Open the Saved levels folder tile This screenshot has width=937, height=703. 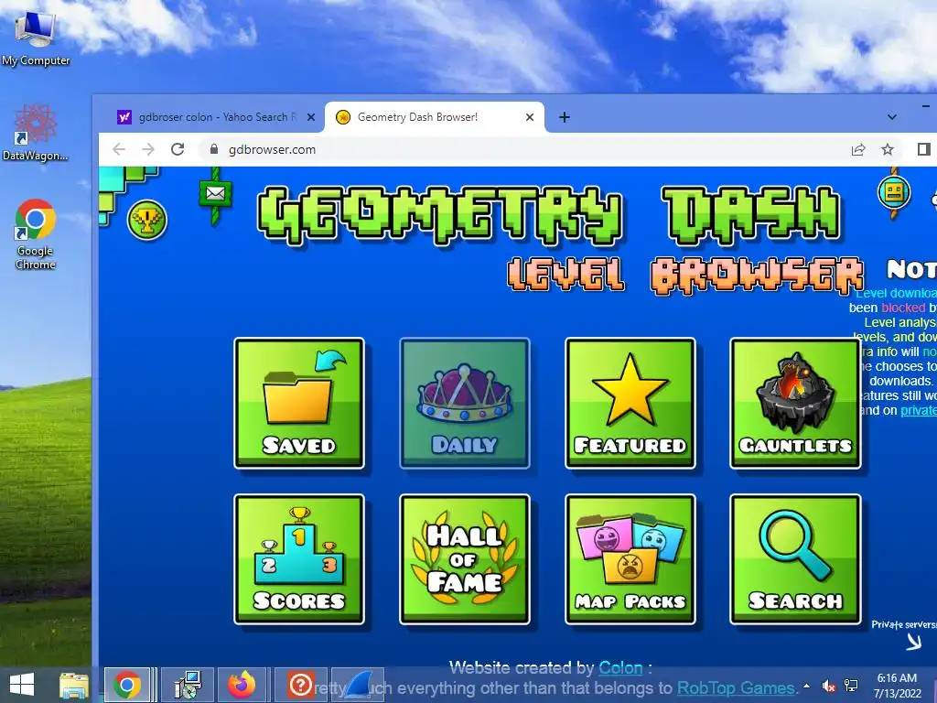click(x=299, y=403)
